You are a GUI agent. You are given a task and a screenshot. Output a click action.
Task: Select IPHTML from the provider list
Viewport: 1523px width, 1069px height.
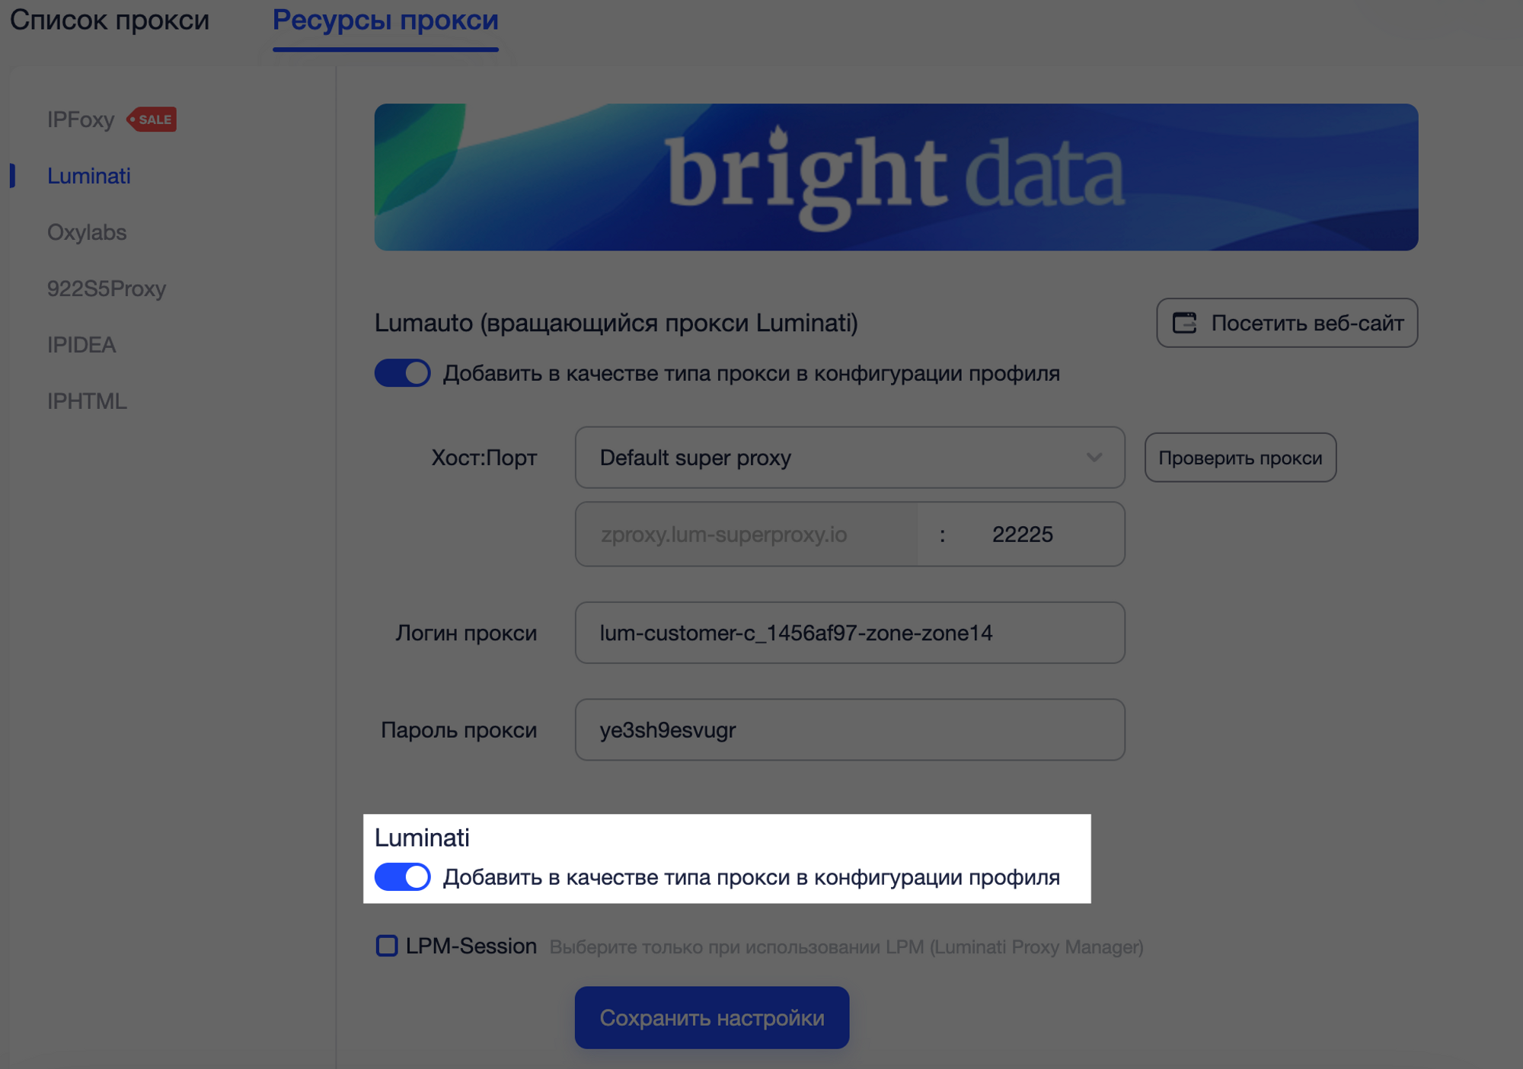87,401
